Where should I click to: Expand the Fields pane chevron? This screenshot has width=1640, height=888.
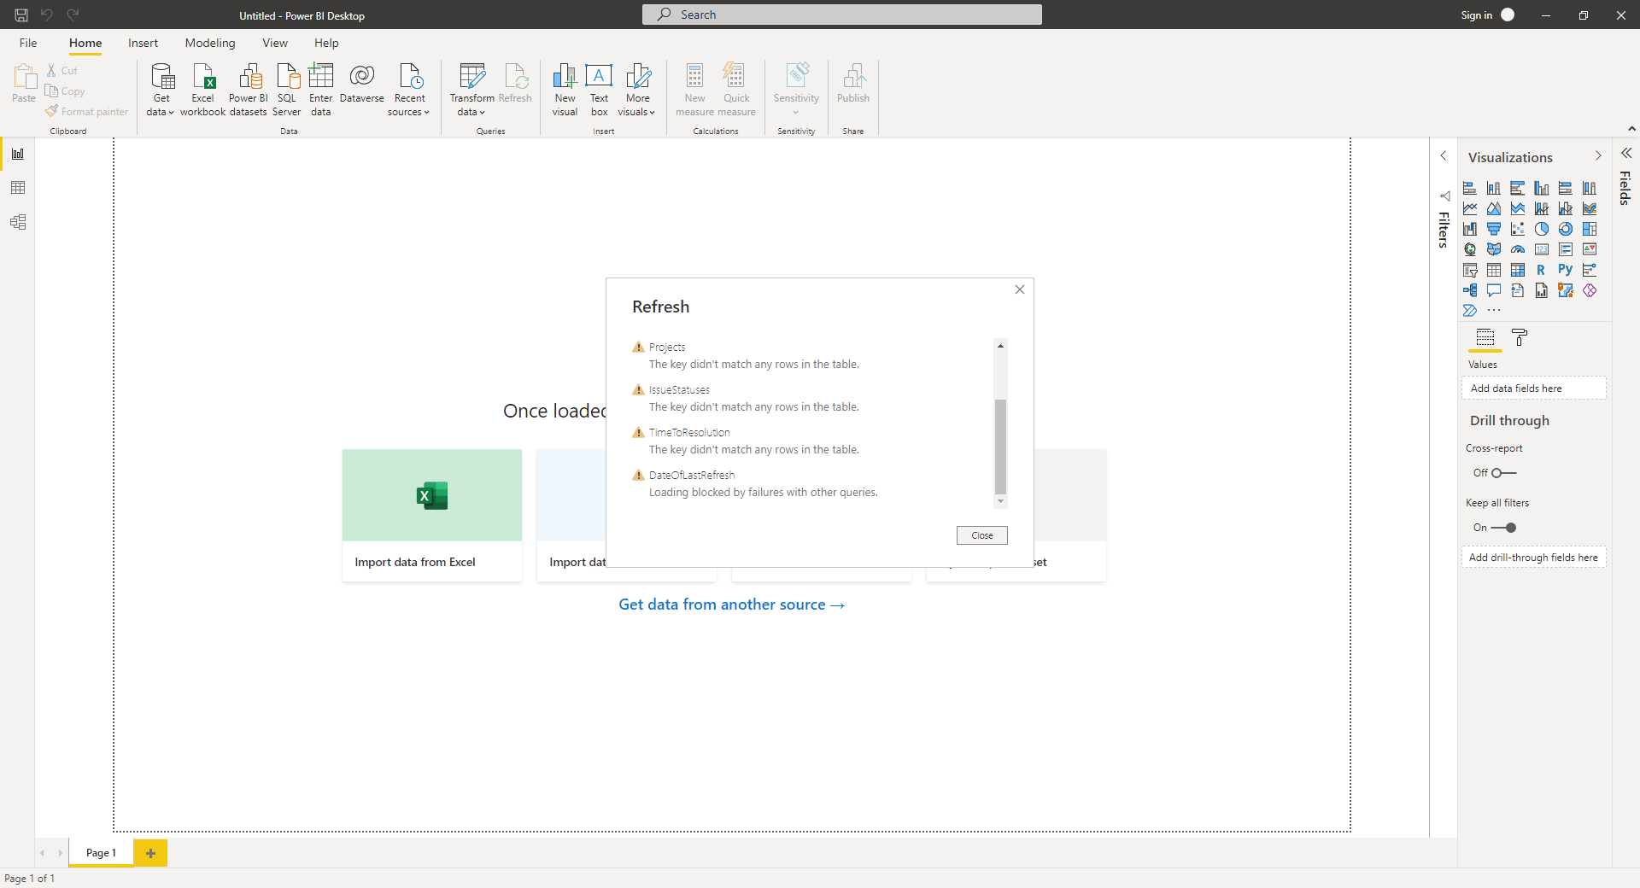coord(1626,153)
